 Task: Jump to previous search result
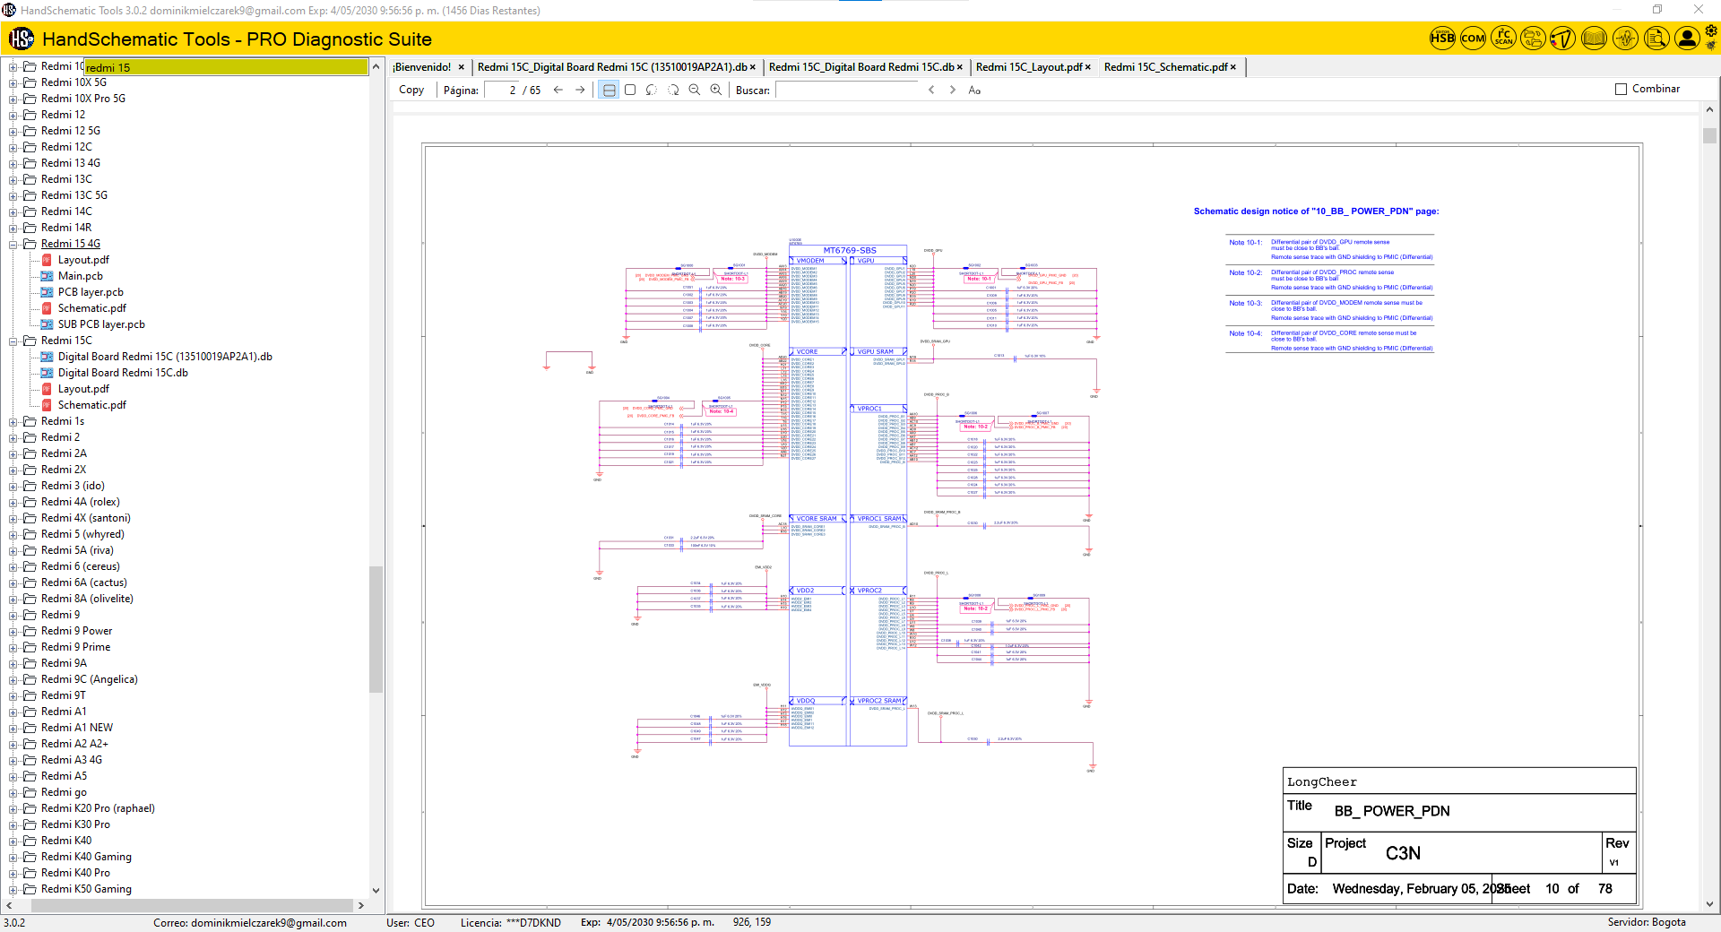(x=931, y=90)
